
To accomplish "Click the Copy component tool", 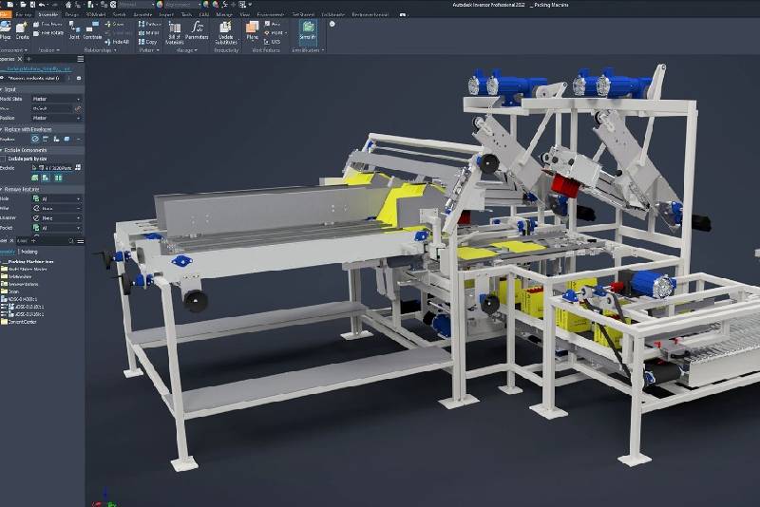I will pyautogui.click(x=148, y=42).
